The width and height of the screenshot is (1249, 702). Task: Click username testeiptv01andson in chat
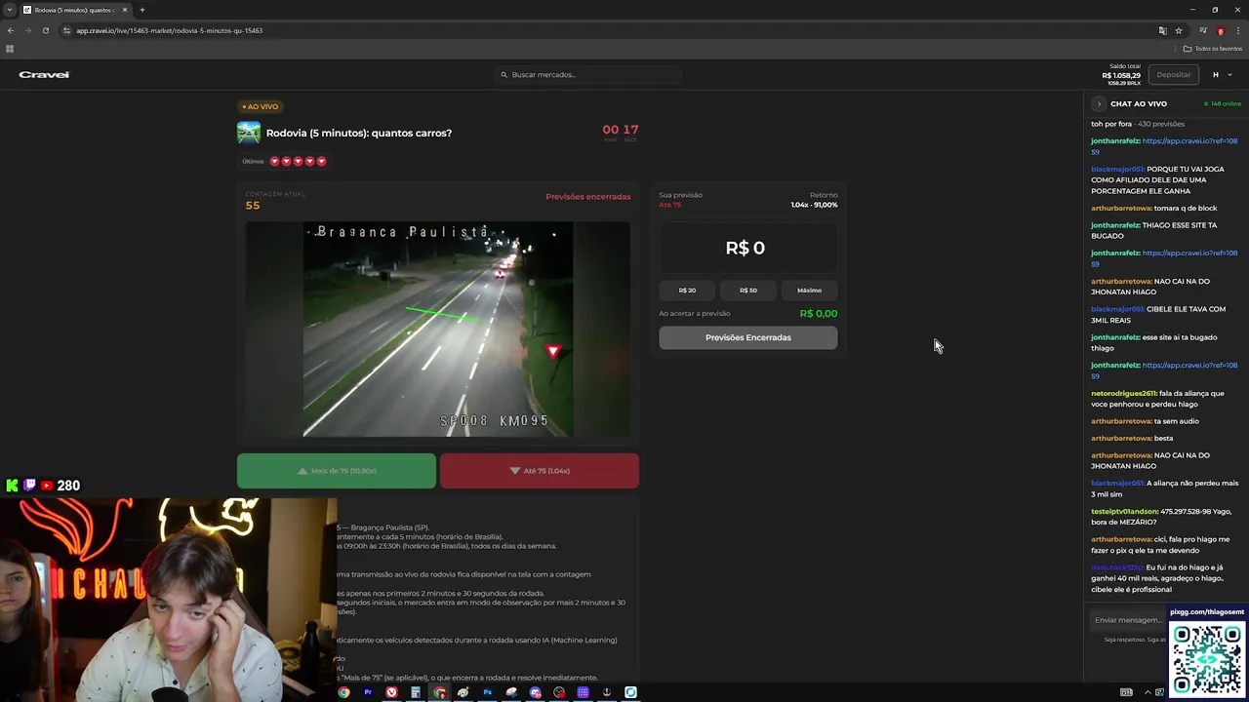tap(1124, 511)
